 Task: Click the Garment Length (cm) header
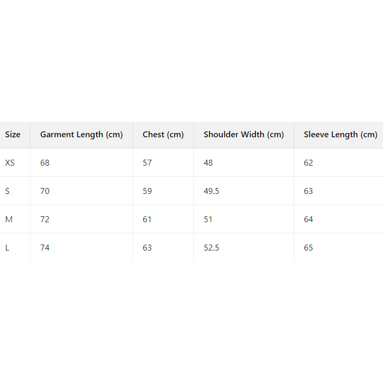pos(81,135)
